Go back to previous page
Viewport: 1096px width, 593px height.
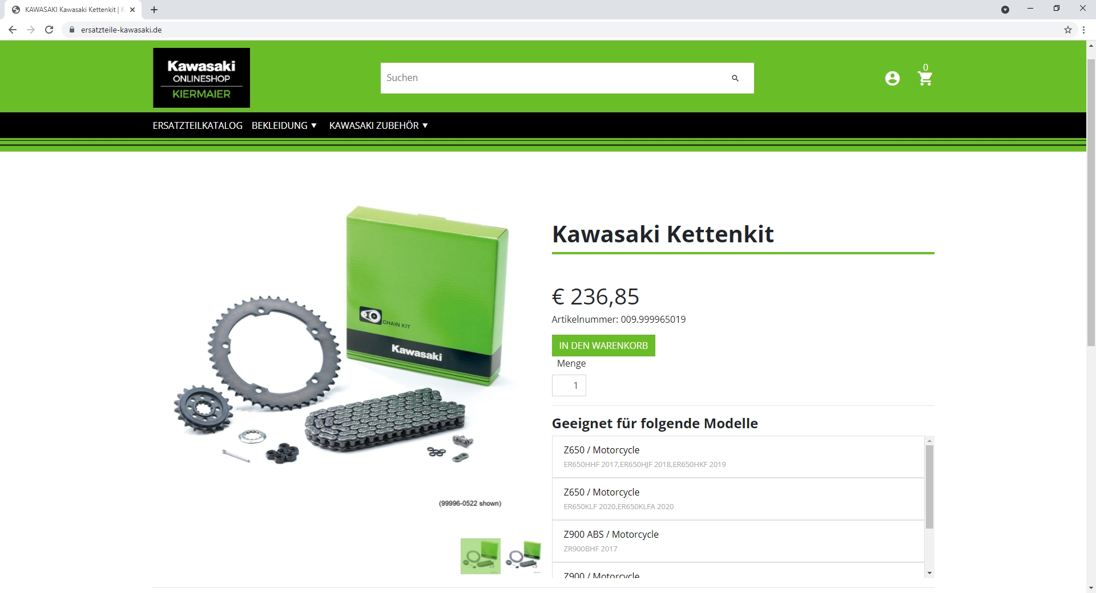coord(13,30)
